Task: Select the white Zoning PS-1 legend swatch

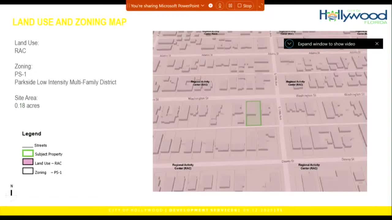Action: click(x=28, y=171)
